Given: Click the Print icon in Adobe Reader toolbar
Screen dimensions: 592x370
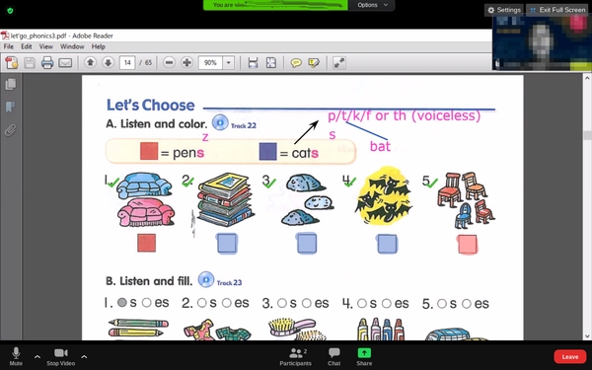Looking at the screenshot, I should (47, 63).
